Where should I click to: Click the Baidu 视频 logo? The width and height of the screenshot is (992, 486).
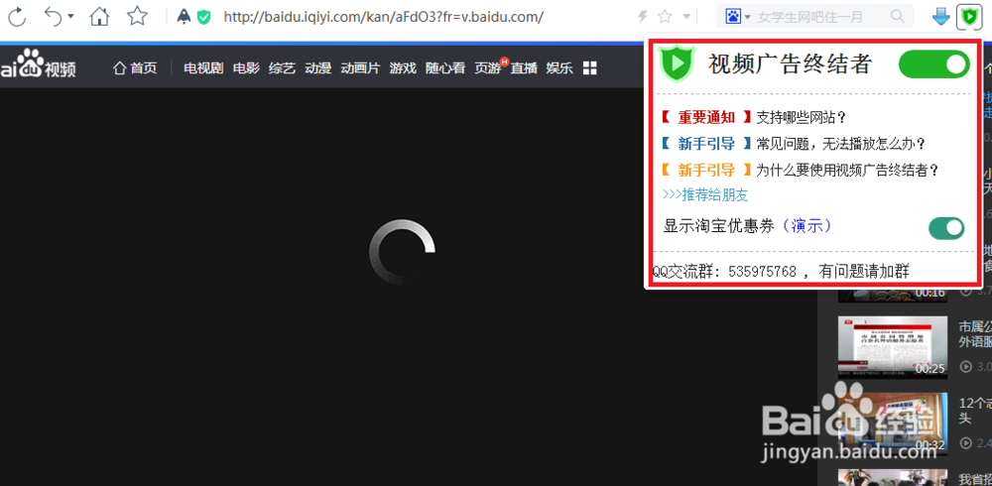click(x=38, y=63)
